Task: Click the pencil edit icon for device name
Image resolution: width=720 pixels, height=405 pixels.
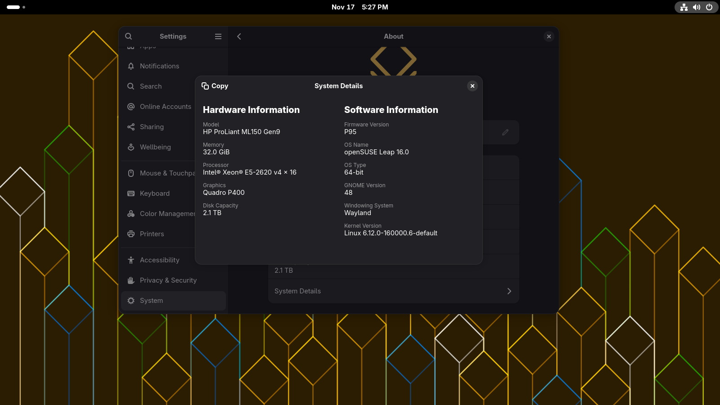Action: tap(505, 132)
